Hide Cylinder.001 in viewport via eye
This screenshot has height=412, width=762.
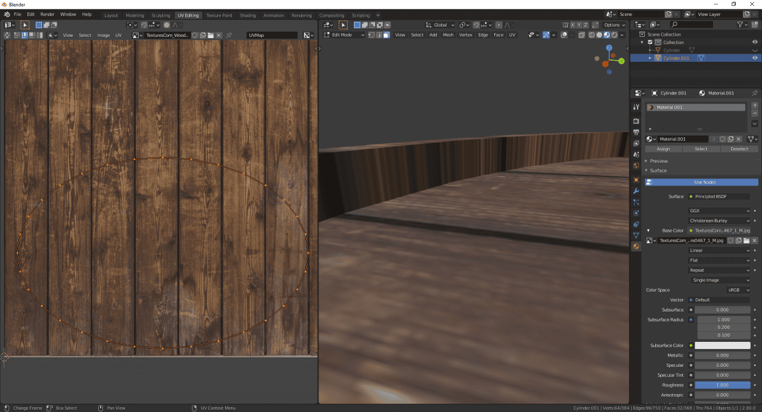click(x=755, y=58)
